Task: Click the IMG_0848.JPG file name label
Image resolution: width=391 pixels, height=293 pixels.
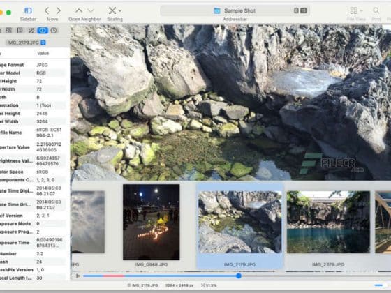Action: [151, 264]
